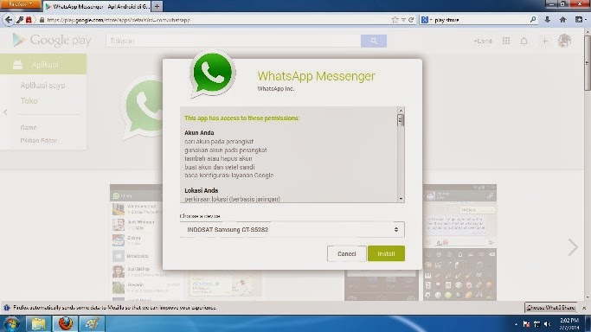Show hidden tray icons arrow

click(516, 324)
